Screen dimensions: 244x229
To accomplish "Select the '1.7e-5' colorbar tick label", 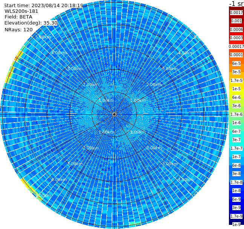I will 236,80.
